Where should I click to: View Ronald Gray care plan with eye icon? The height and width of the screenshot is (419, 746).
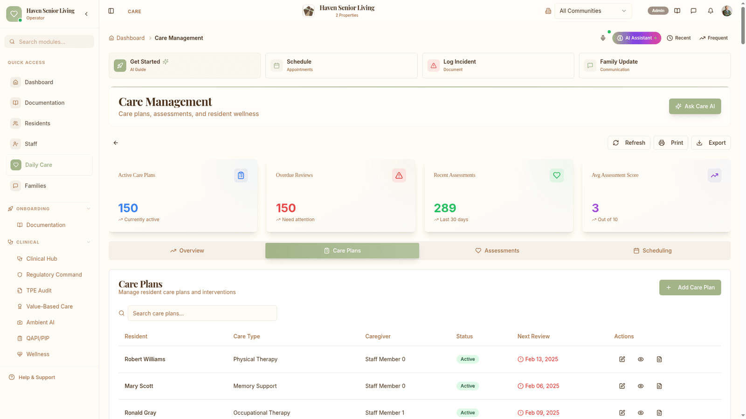coord(641,413)
